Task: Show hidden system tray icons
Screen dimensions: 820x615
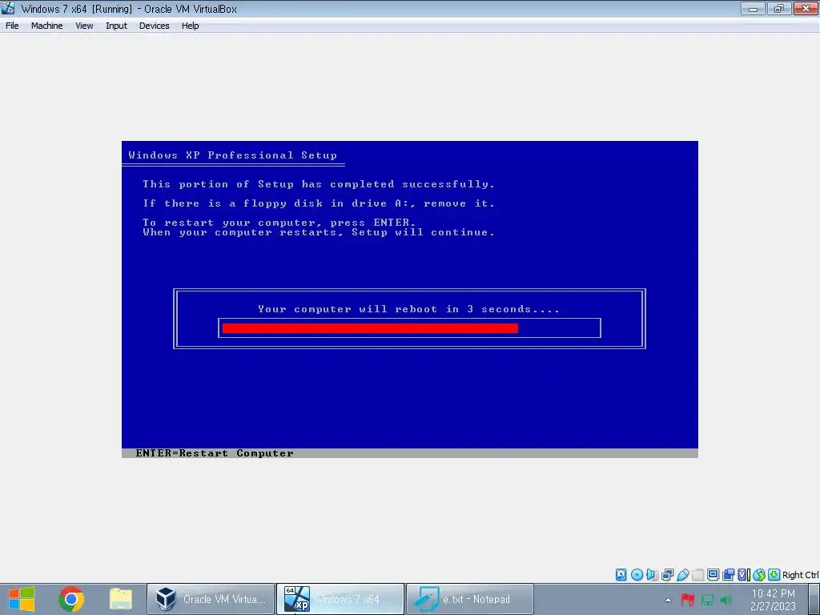Action: pyautogui.click(x=668, y=600)
